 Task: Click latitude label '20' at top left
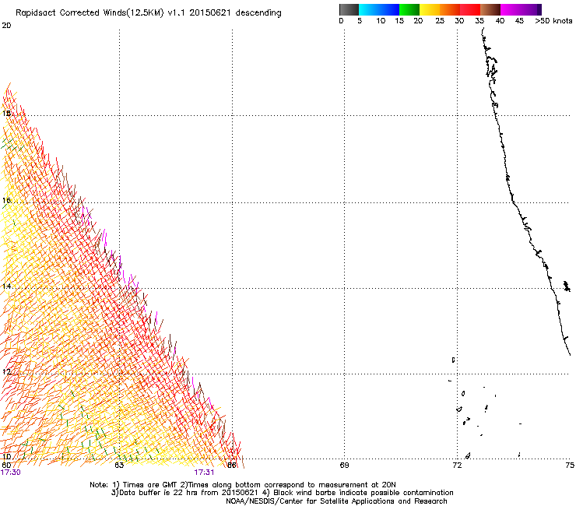point(6,26)
